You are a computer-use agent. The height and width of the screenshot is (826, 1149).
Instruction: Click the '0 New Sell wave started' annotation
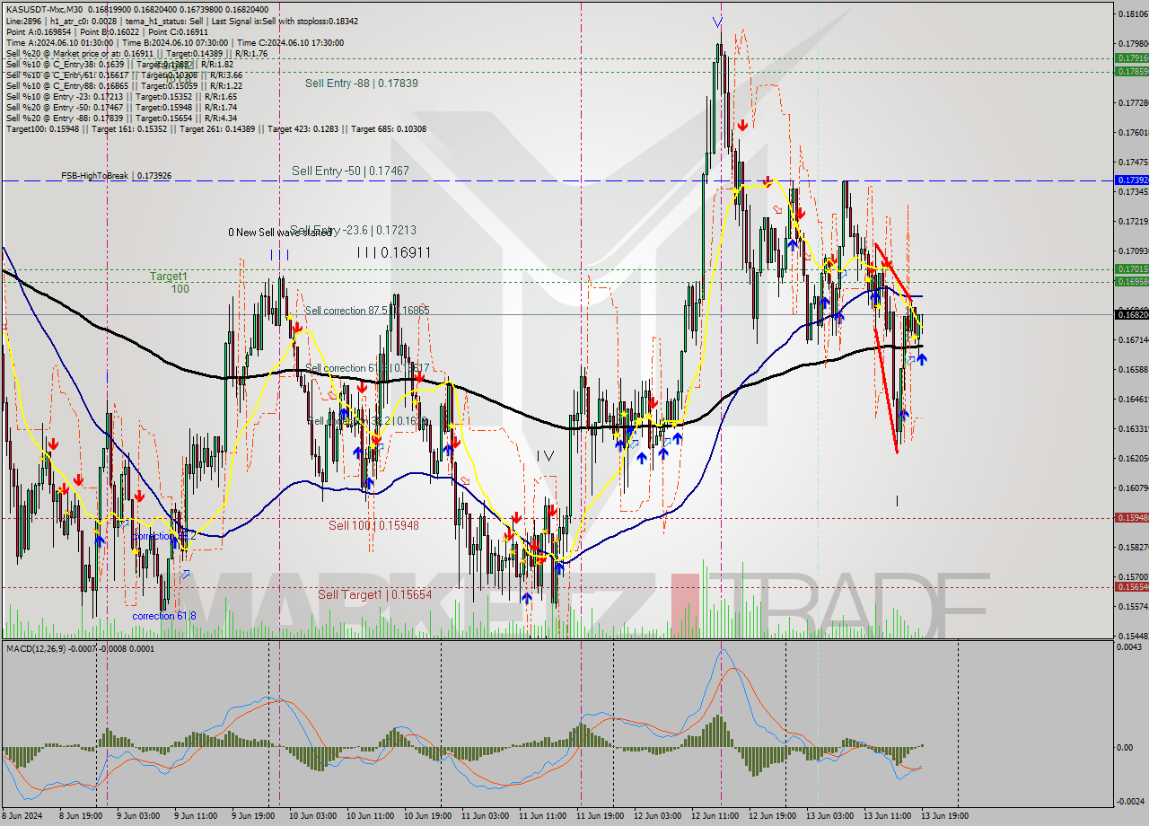click(x=280, y=233)
